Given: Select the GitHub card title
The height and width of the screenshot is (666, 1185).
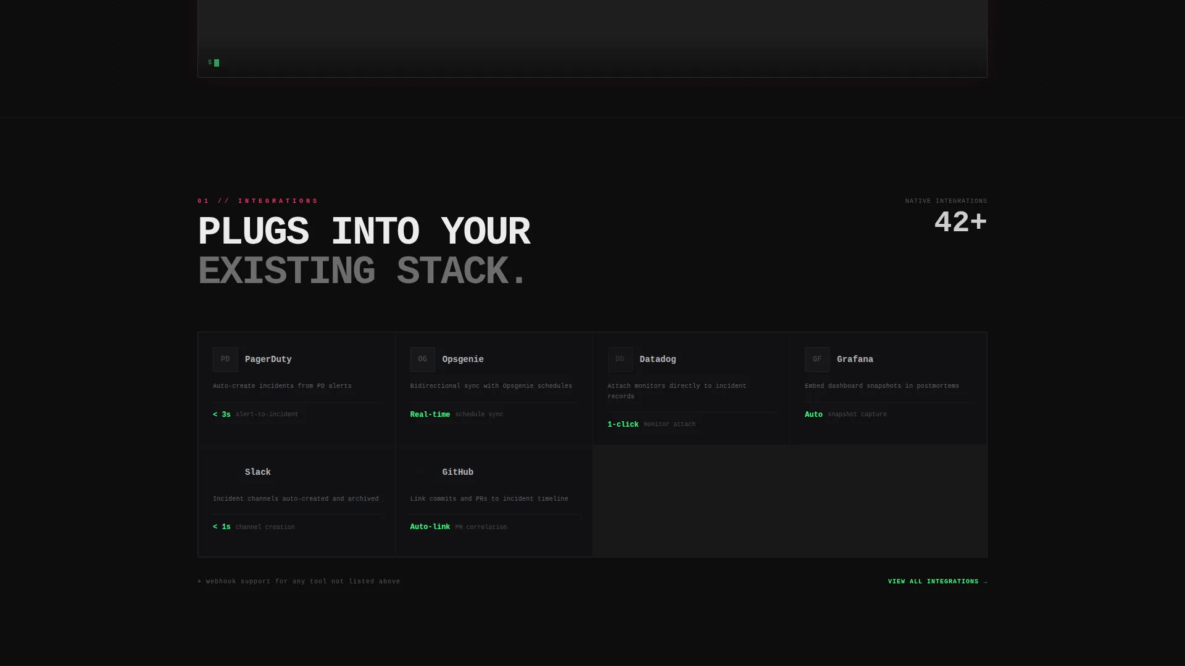Looking at the screenshot, I should point(458,472).
